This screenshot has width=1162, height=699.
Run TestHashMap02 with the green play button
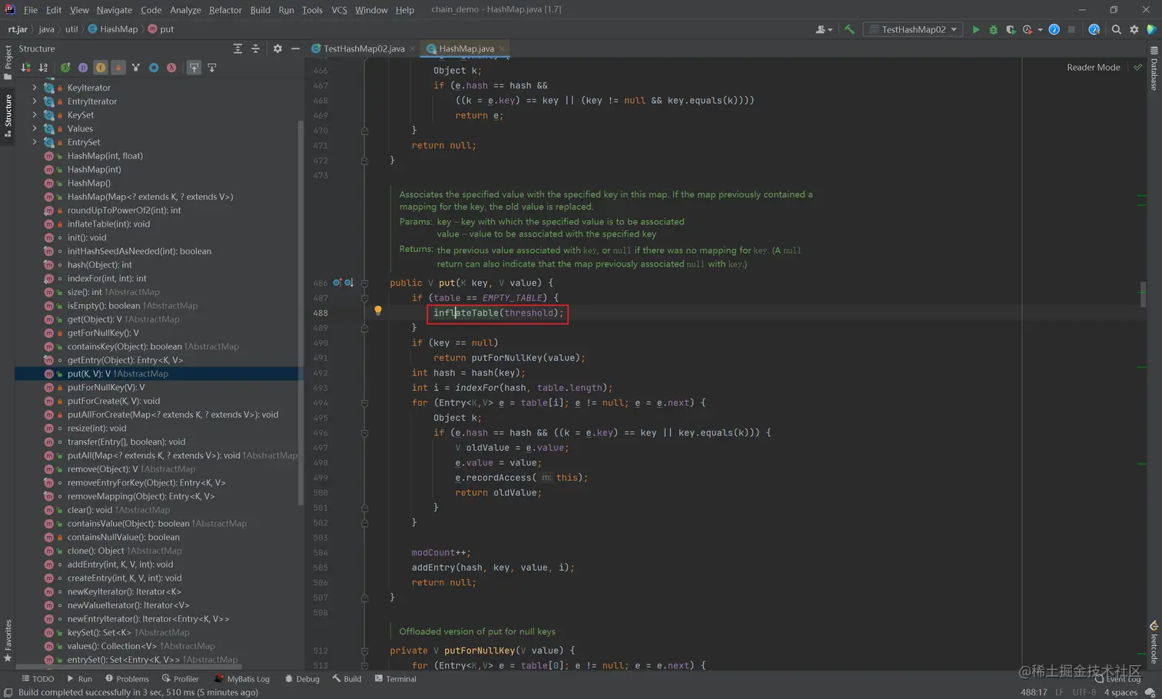tap(975, 29)
